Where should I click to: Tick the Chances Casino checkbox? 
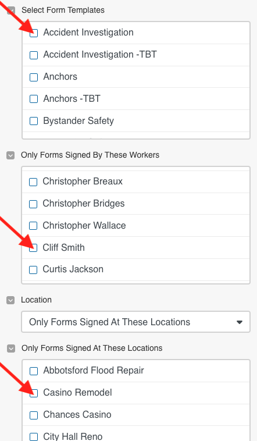click(34, 415)
